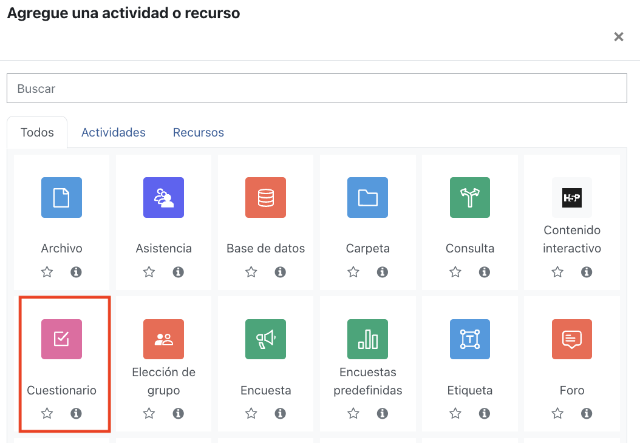
Task: Switch to the Actividades tab
Action: [114, 132]
